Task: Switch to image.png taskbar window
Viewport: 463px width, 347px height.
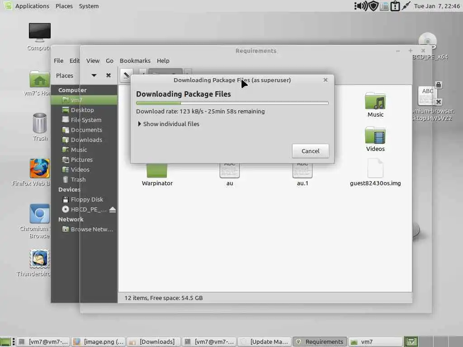Action: click(x=99, y=342)
